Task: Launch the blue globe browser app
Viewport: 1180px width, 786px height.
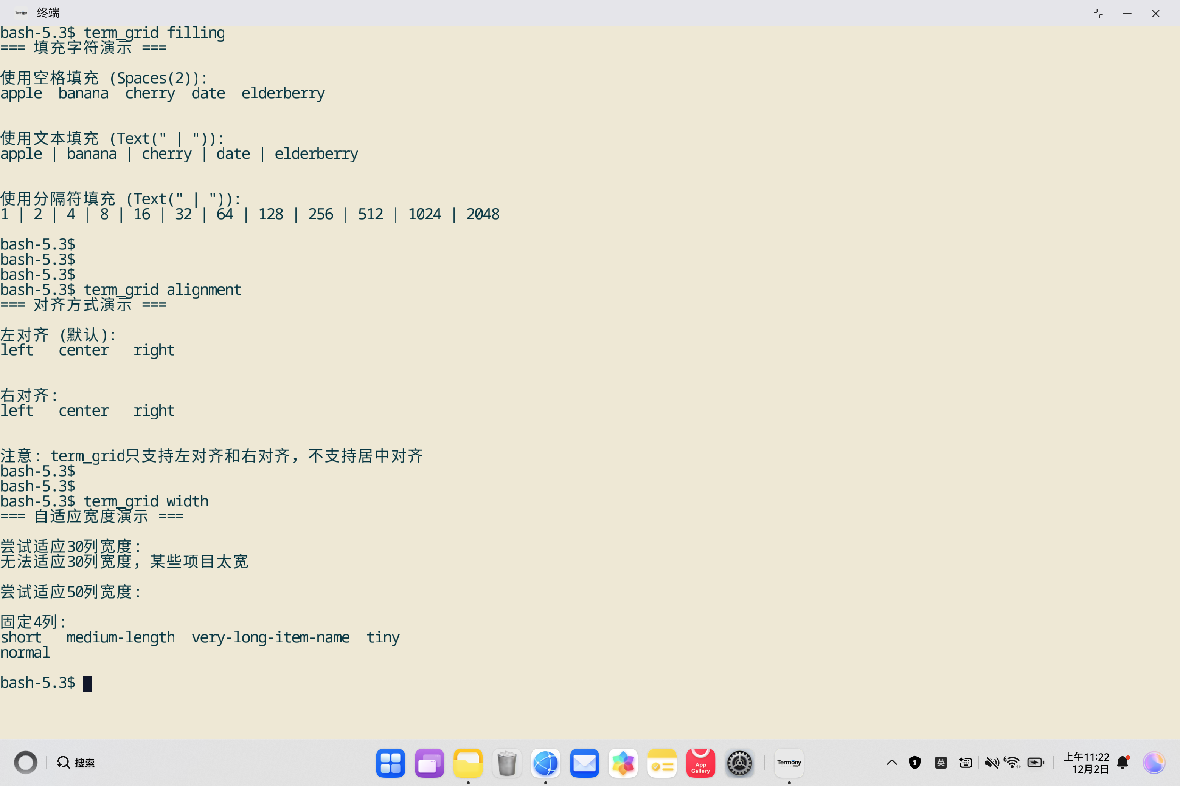Action: (545, 763)
